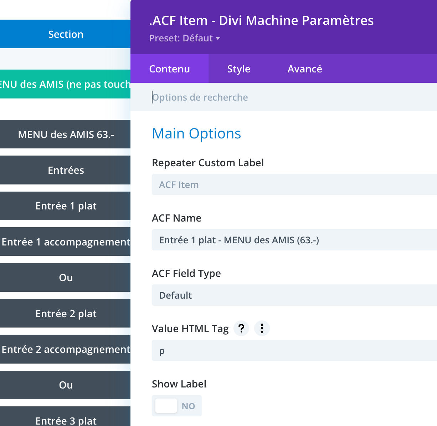Click the Repeater Custom Label input field
The image size is (437, 426).
pos(294,184)
